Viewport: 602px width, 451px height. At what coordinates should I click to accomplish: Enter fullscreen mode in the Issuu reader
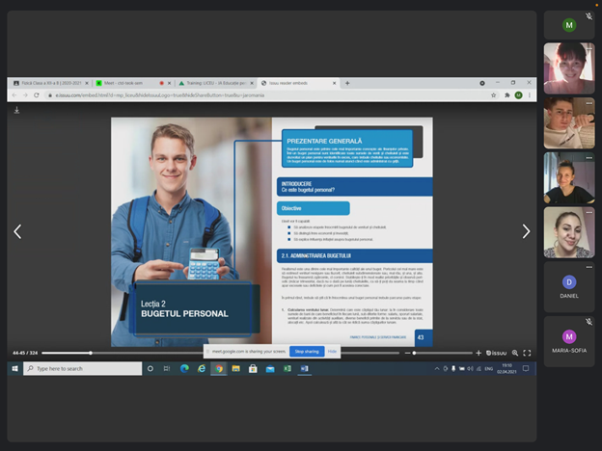pyautogui.click(x=527, y=353)
